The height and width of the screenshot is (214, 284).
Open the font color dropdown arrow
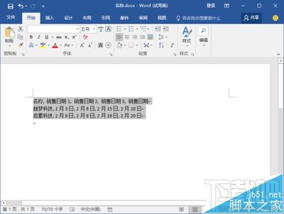[x=61, y=45]
